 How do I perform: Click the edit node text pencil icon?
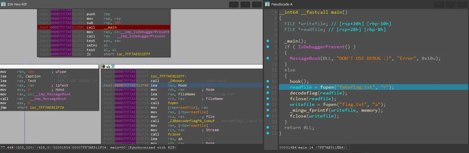[x=108, y=66]
